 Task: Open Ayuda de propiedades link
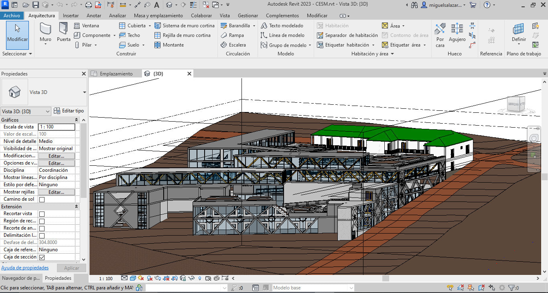pyautogui.click(x=25, y=268)
